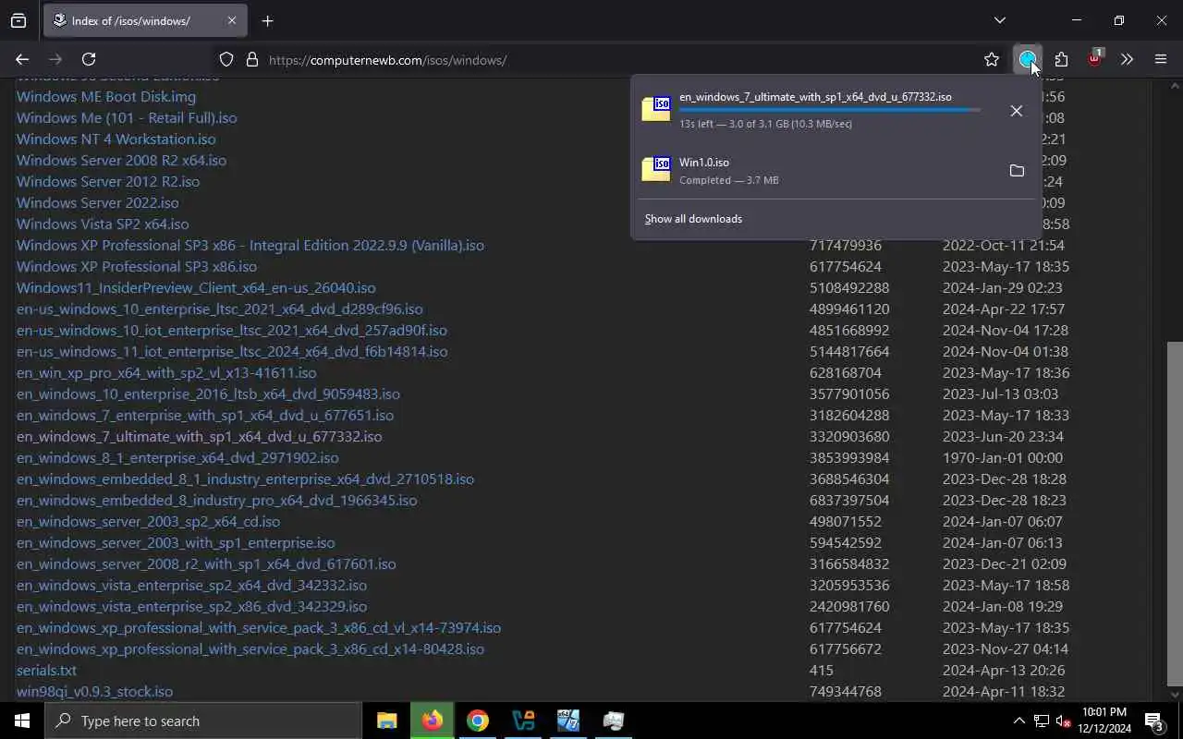1183x739 pixels.
Task: Download Windows NT 4 Workstation.iso
Action: (x=116, y=139)
